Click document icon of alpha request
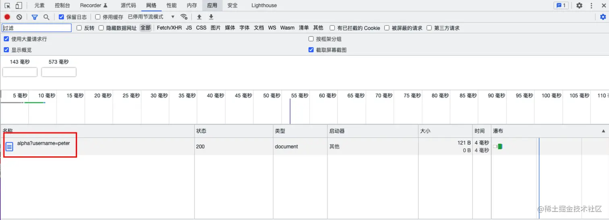The width and height of the screenshot is (609, 220). coord(9,147)
